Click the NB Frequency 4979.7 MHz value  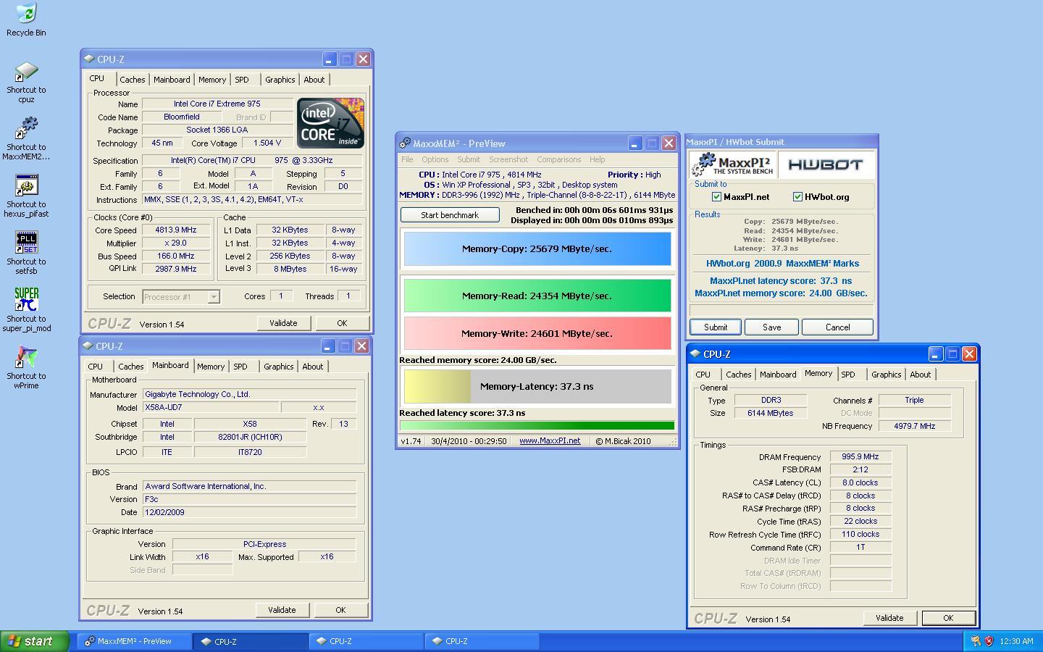click(x=914, y=426)
